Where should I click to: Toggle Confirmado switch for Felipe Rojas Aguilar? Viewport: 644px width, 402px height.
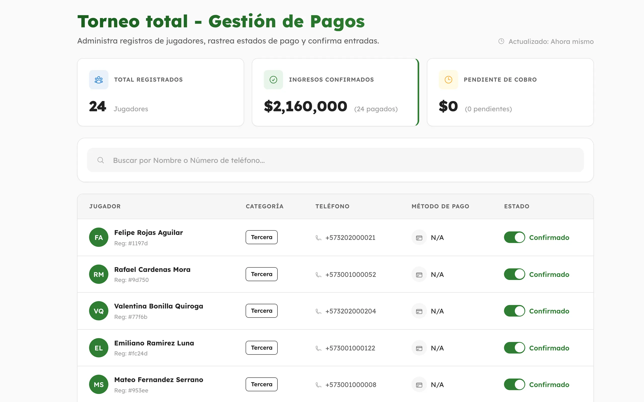point(514,237)
